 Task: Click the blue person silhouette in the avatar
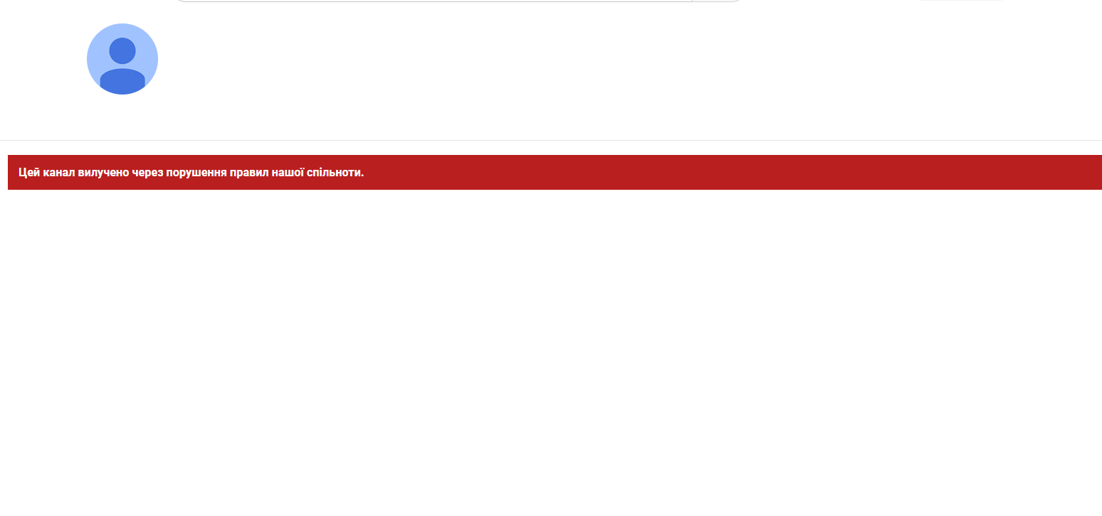click(122, 64)
